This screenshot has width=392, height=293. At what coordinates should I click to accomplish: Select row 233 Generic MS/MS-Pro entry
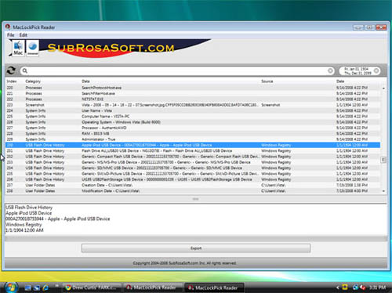[193, 162]
